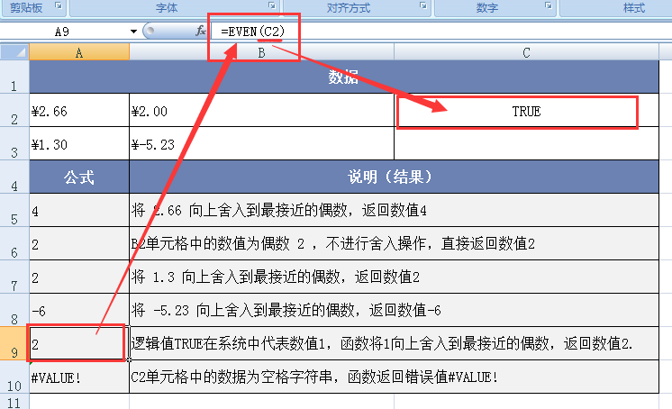This screenshot has width=672, height=409.
Task: Select description of rounding -5.23 to -6
Action: point(394,311)
